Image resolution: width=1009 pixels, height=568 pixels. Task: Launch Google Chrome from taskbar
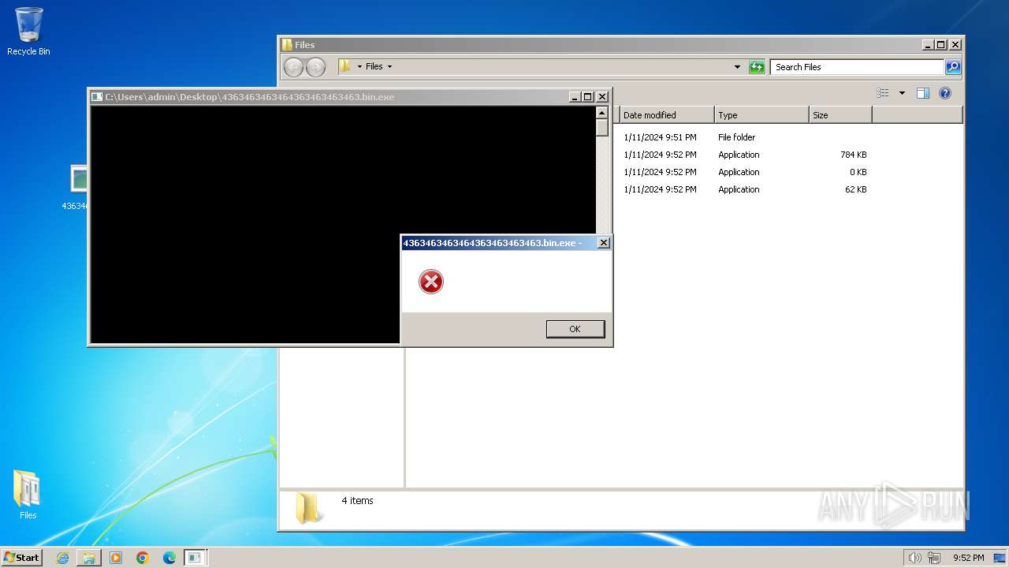[143, 558]
